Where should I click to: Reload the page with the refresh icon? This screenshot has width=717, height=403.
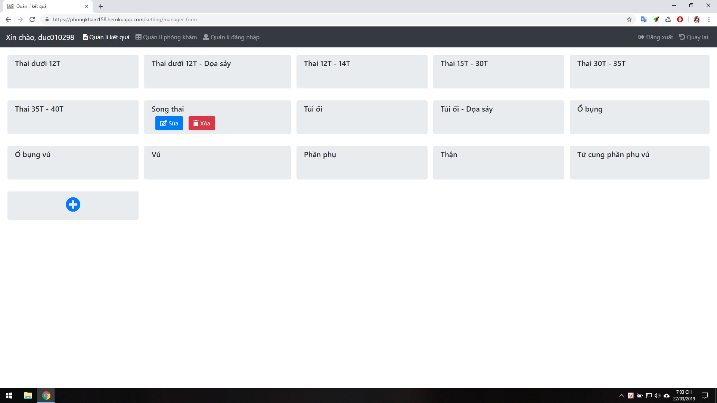coord(32,19)
